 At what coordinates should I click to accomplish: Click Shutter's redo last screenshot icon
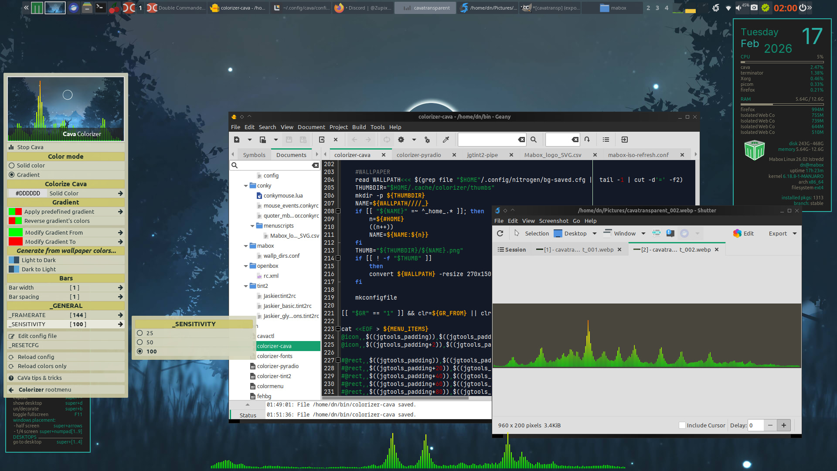tap(500, 233)
